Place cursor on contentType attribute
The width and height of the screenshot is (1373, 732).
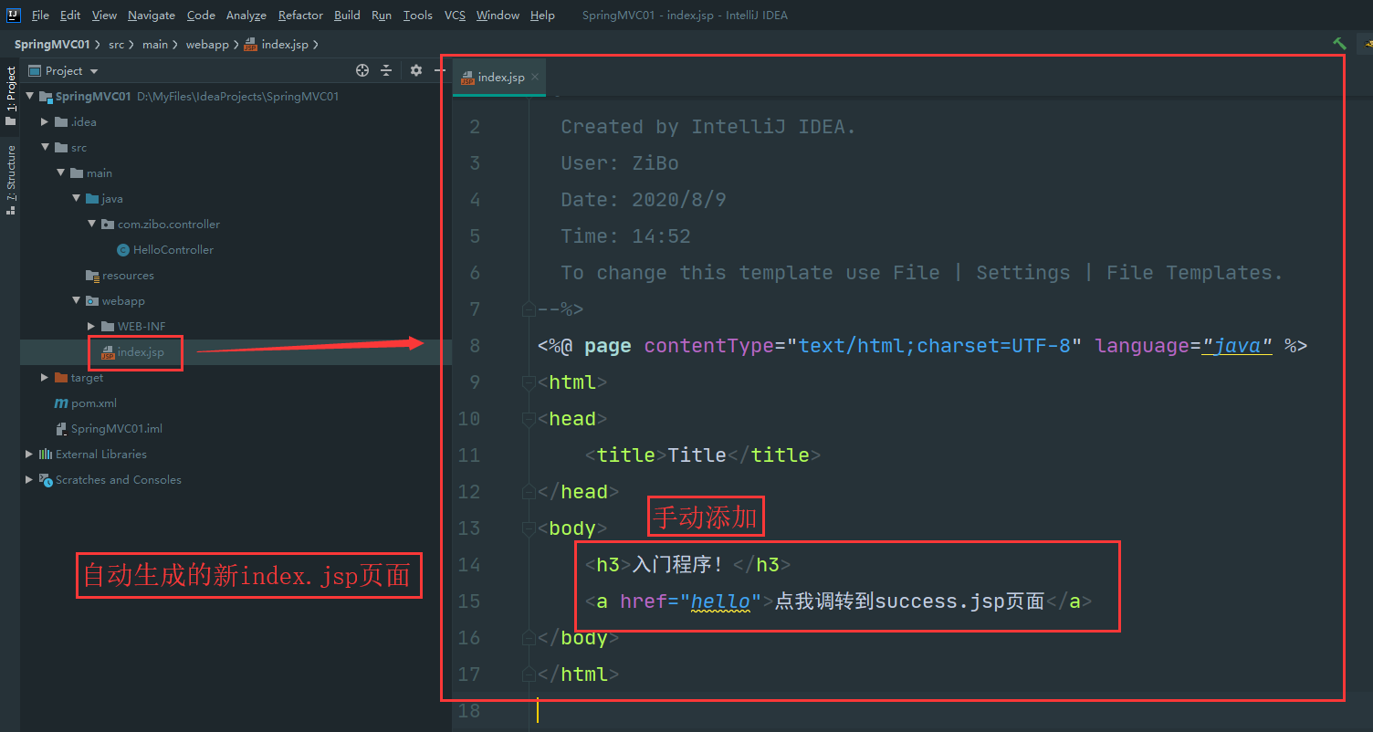click(x=709, y=346)
